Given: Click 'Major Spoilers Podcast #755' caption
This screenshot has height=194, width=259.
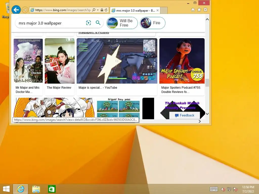Looking at the screenshot, I should tap(181, 90).
